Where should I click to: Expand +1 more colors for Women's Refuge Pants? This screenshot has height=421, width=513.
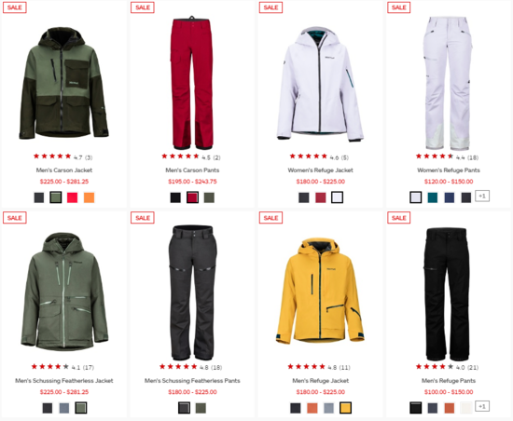tap(482, 196)
